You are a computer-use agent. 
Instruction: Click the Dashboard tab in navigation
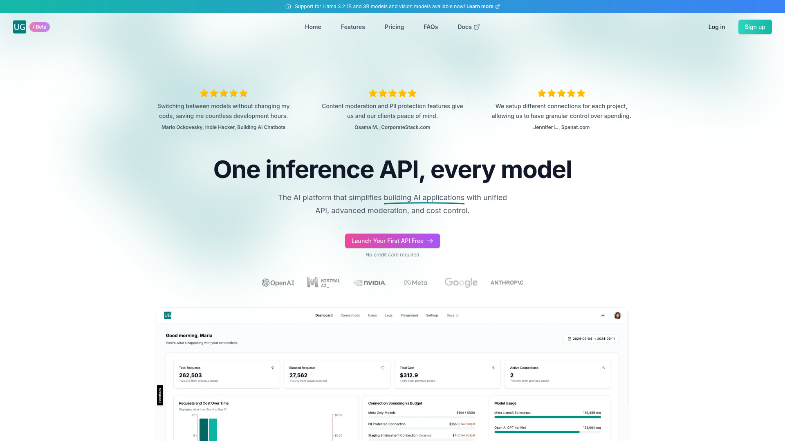pyautogui.click(x=323, y=315)
